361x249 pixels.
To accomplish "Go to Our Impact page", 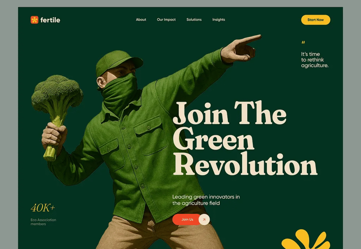I will click(166, 20).
